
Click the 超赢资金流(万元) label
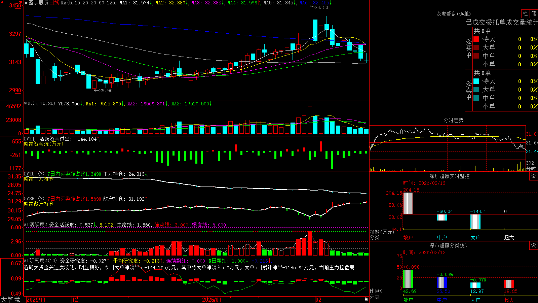43,144
